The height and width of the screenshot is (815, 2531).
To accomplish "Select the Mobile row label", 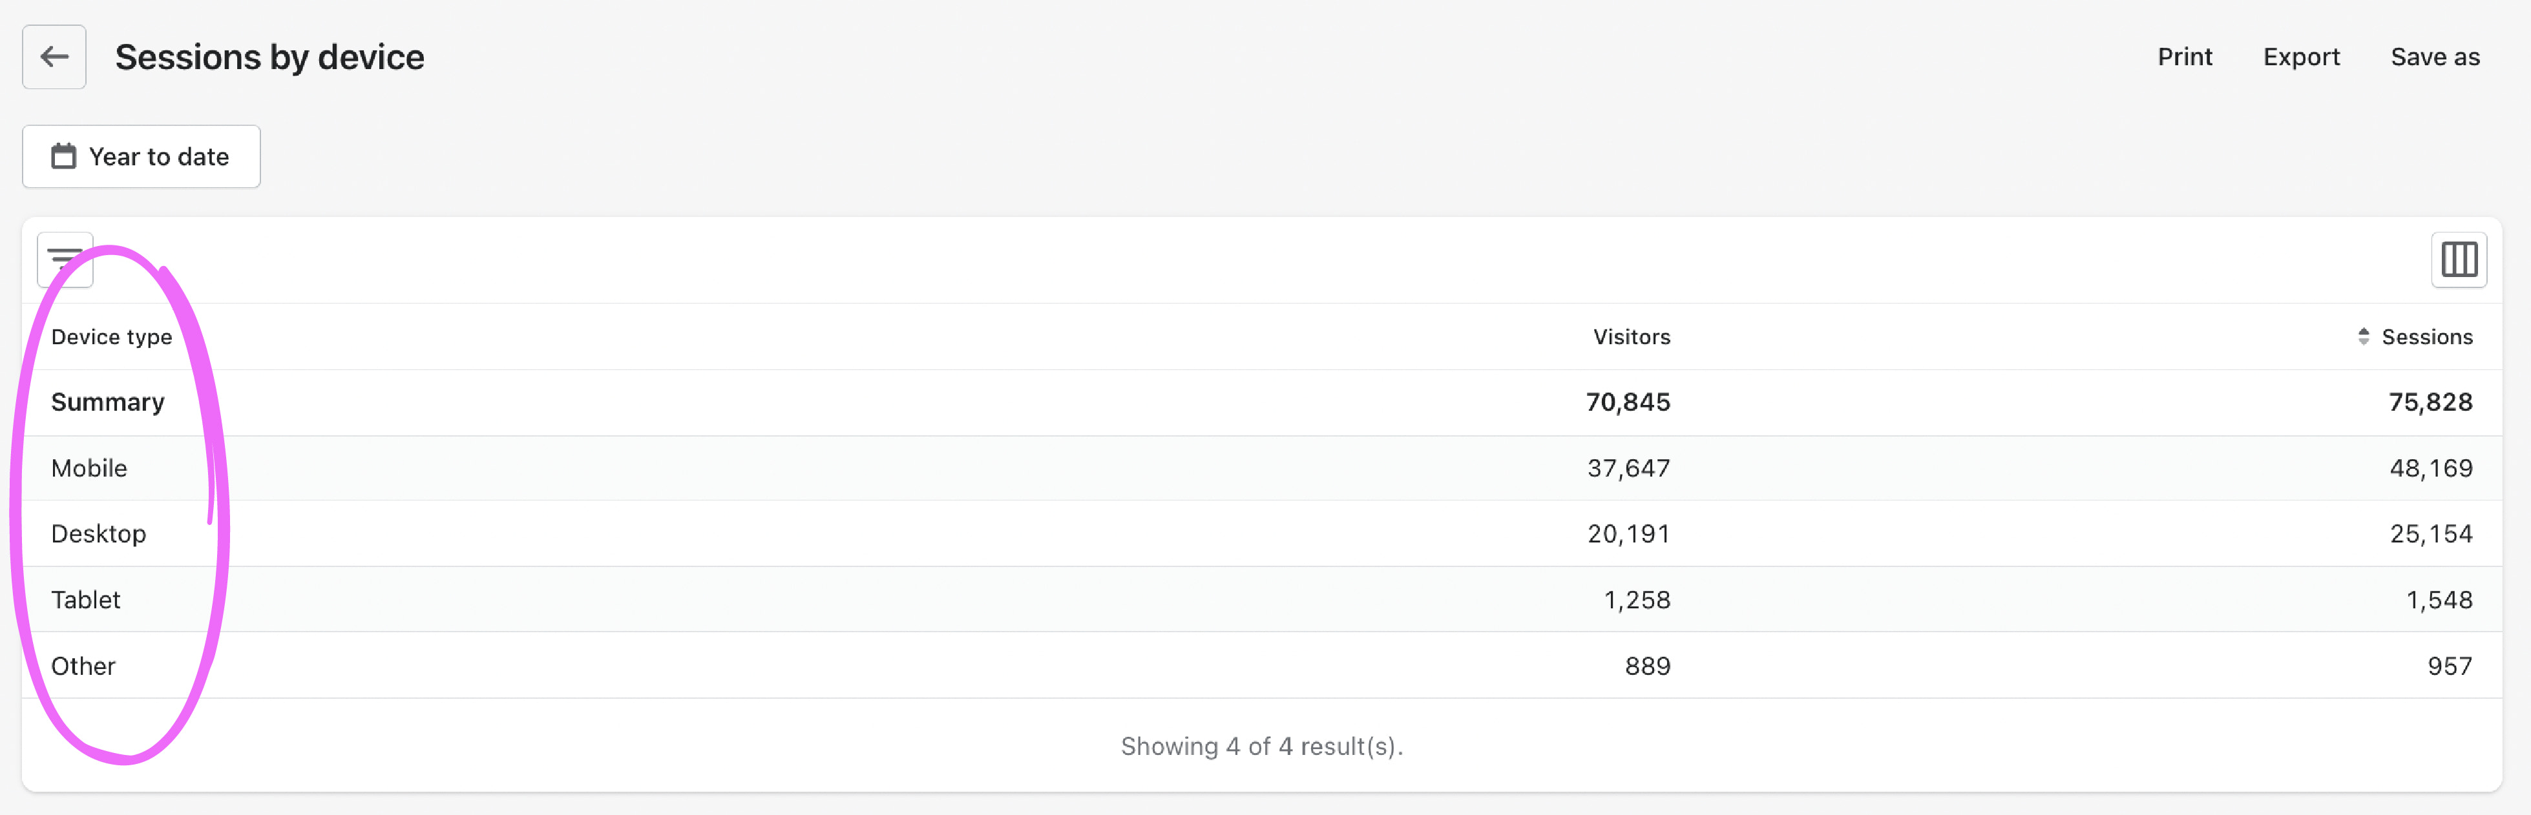I will pyautogui.click(x=89, y=468).
